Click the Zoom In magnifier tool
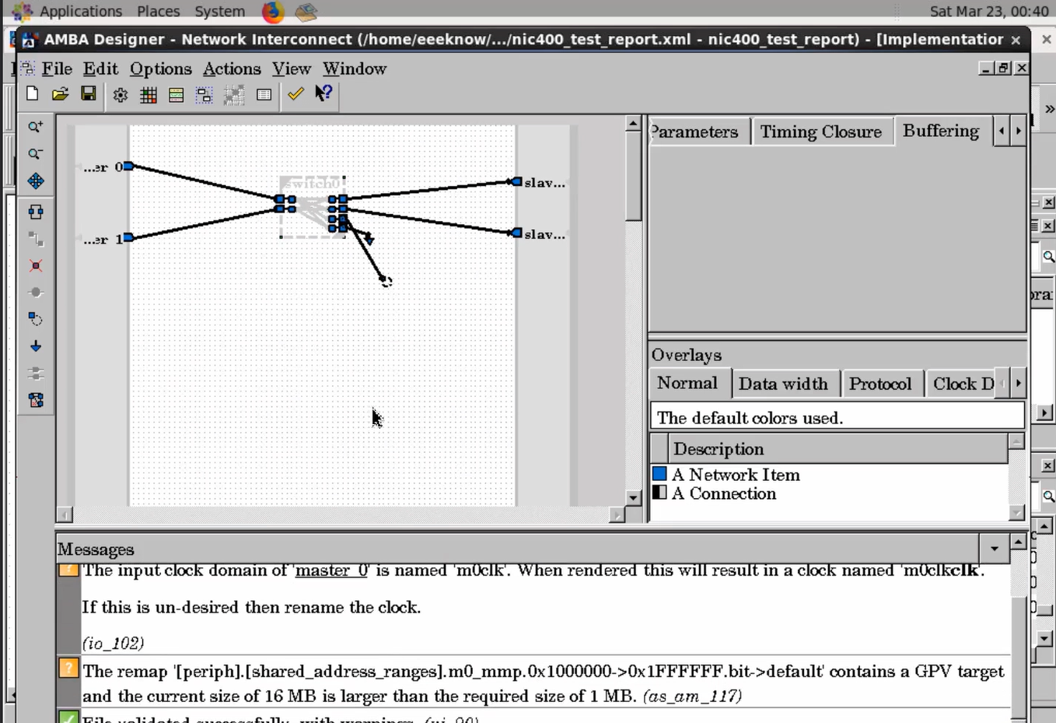Image resolution: width=1056 pixels, height=723 pixels. pyautogui.click(x=36, y=127)
